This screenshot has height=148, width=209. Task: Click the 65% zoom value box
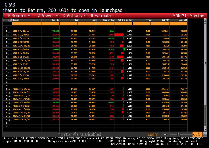point(197,134)
